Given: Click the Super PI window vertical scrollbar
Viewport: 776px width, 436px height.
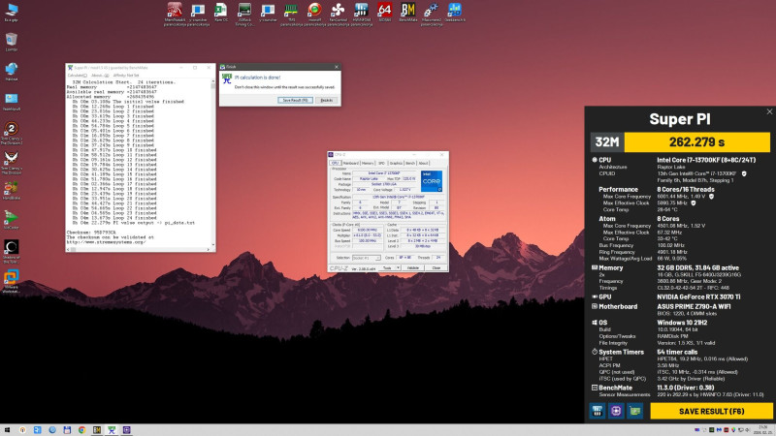Looking at the screenshot, I should pos(213,163).
